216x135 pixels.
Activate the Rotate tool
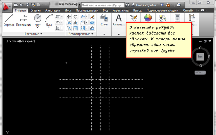click(x=75, y=17)
